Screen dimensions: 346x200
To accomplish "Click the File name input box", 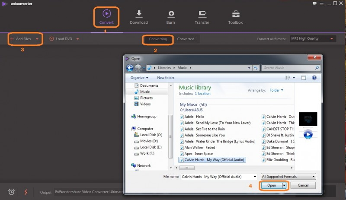I will click(x=219, y=177).
